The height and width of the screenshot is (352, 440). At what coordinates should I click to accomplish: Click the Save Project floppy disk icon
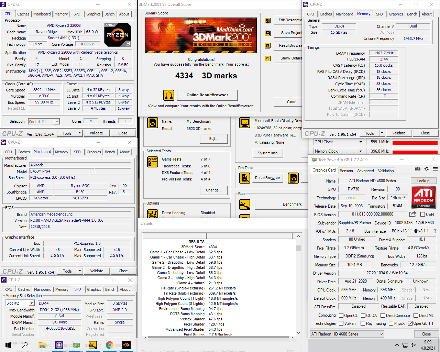click(268, 33)
